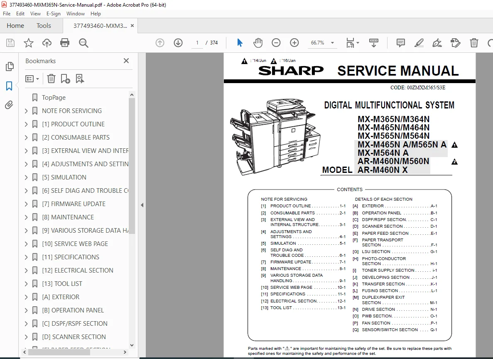
Task: Click the bookmarks vertical scrollbar thumb
Action: coord(132,166)
